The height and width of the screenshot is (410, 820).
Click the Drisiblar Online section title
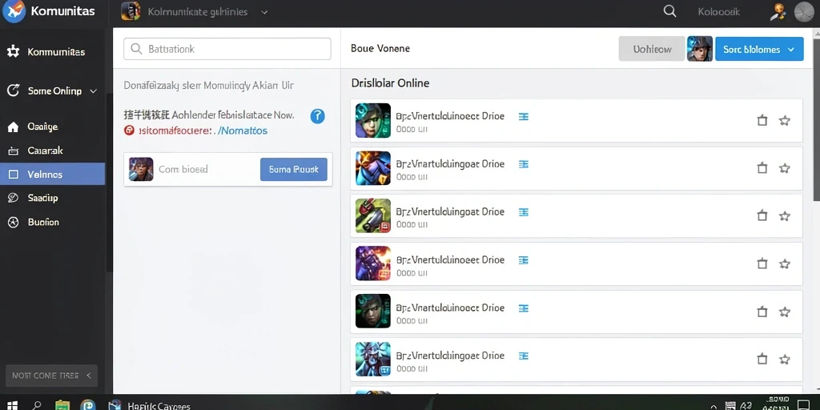click(390, 83)
